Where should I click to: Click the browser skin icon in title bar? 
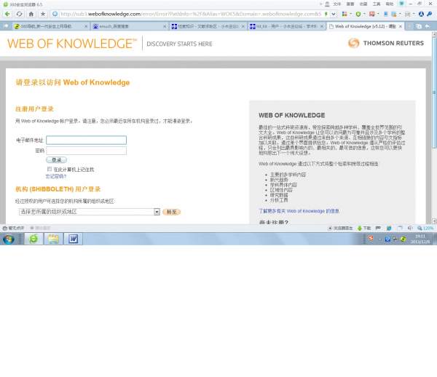[401, 4]
